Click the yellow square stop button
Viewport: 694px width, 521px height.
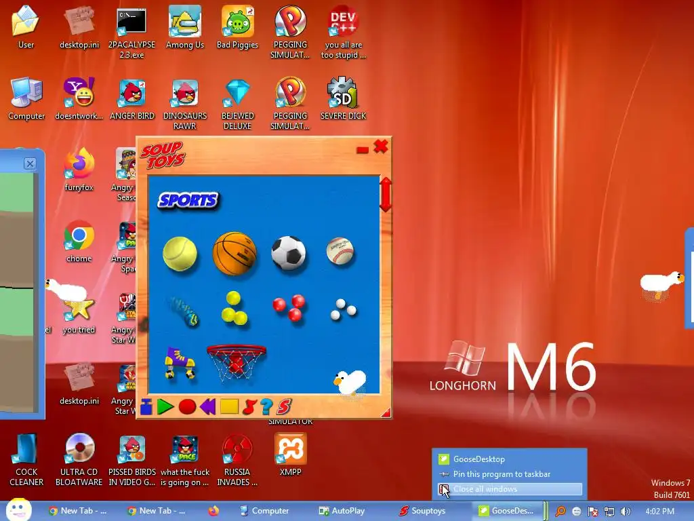[229, 406]
